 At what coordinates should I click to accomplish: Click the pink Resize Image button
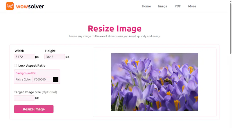click(34, 109)
